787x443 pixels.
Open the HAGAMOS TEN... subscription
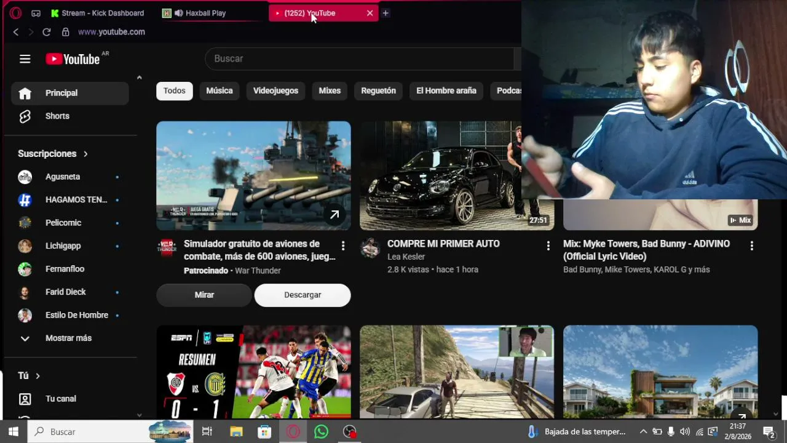tap(69, 200)
